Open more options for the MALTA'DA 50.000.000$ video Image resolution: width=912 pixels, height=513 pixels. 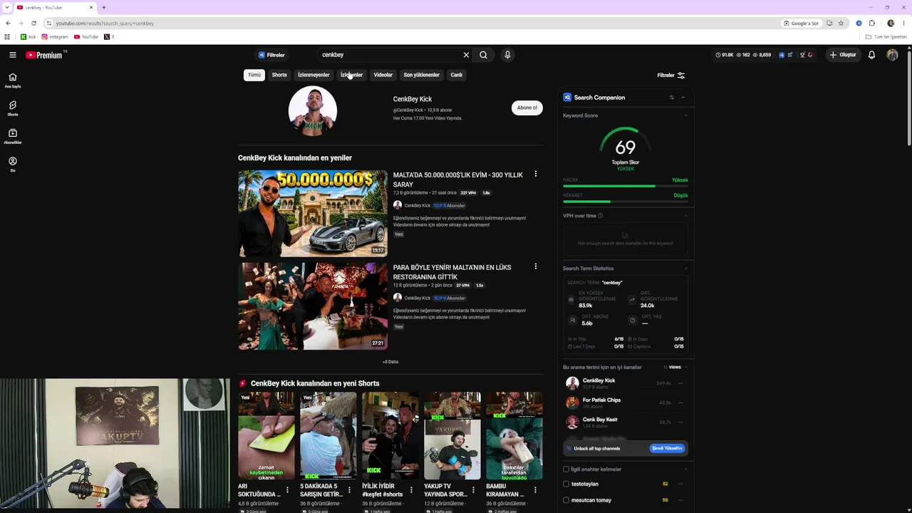point(536,174)
